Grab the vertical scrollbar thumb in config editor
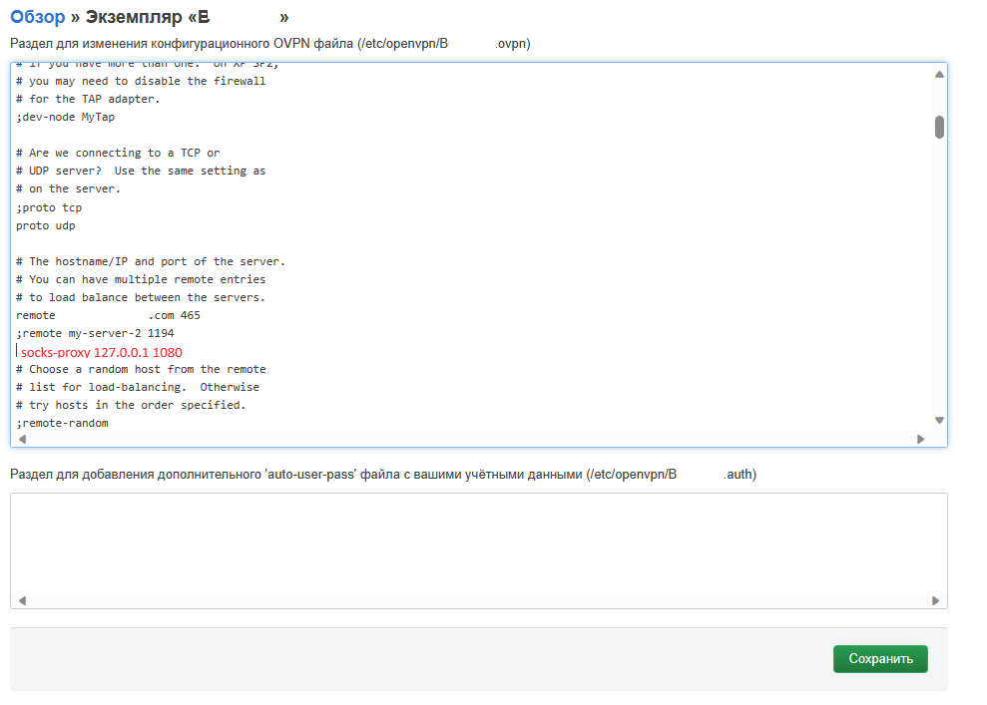 (939, 127)
